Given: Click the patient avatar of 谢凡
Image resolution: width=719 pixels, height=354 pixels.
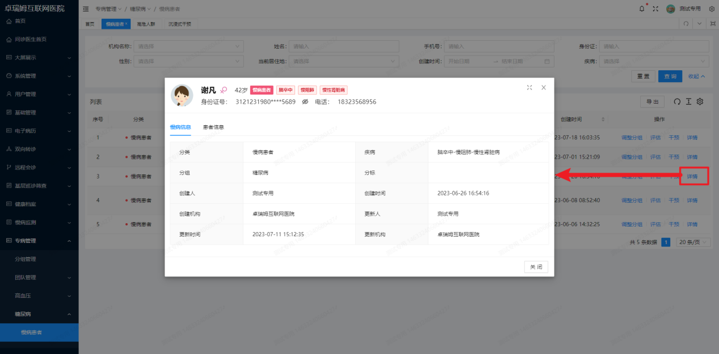Looking at the screenshot, I should [182, 95].
